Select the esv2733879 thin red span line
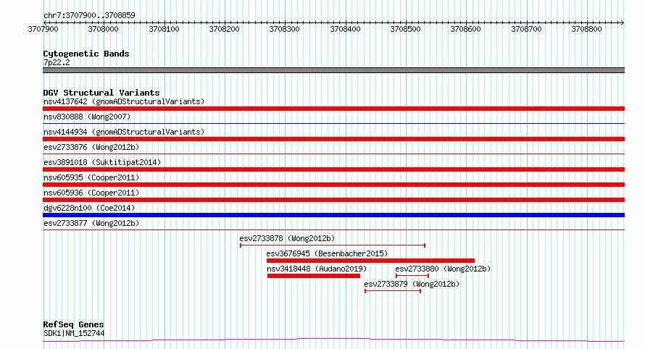Viewport: 645px width, 349px height. coord(393,291)
